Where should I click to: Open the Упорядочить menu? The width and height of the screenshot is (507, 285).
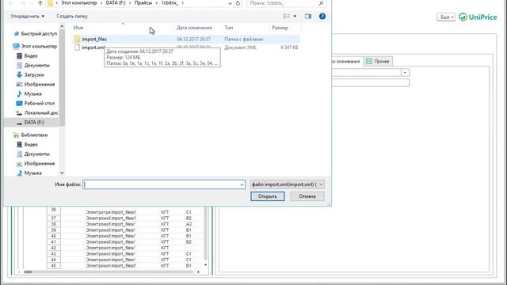[27, 16]
